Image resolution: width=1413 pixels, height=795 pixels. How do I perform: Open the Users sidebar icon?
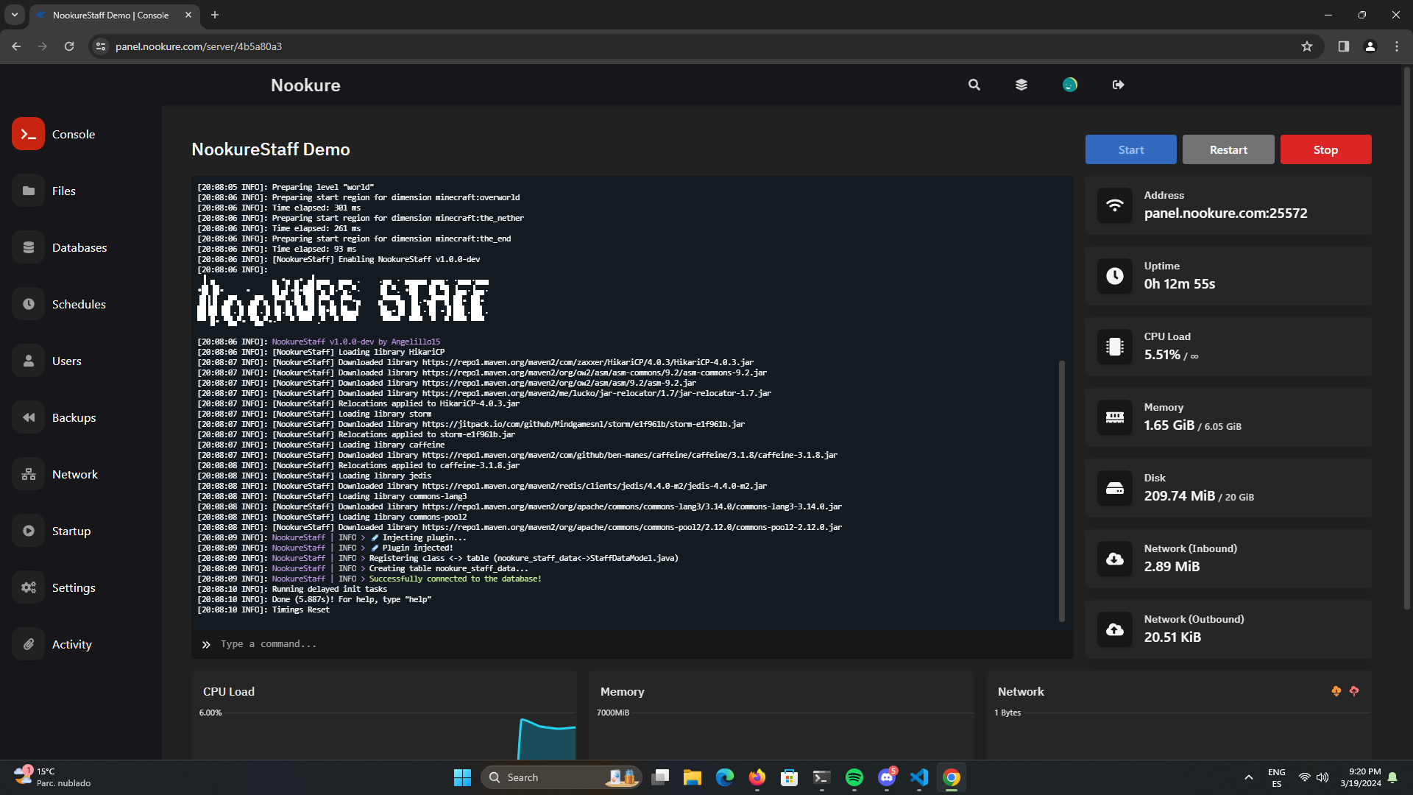tap(28, 361)
